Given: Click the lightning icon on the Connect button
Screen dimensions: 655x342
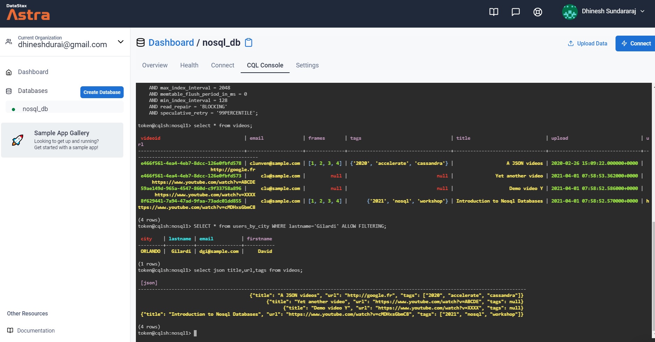Looking at the screenshot, I should (625, 43).
